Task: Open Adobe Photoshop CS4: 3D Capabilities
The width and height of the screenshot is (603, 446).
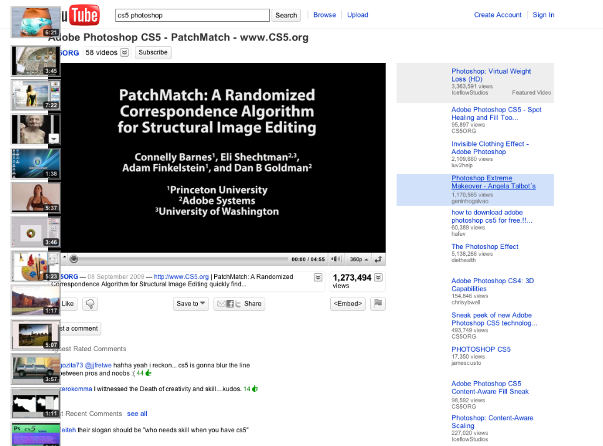Action: [x=493, y=284]
